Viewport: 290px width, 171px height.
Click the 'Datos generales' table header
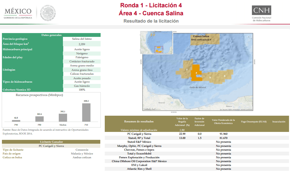pos(51,35)
